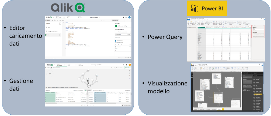Viewport: 271px width, 116px height.
Task: Click the indent icon in the load editor toolbar
Action: click(x=58, y=20)
